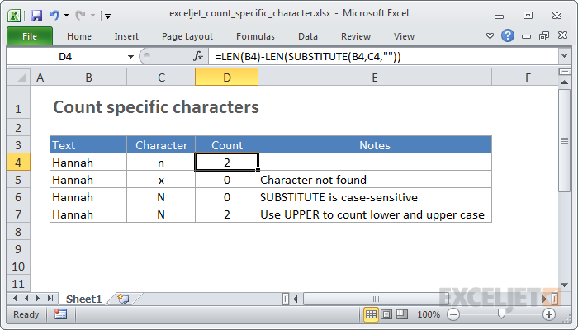Click the Undo arrow icon
Viewport: 578px width, 330px height.
(x=54, y=15)
